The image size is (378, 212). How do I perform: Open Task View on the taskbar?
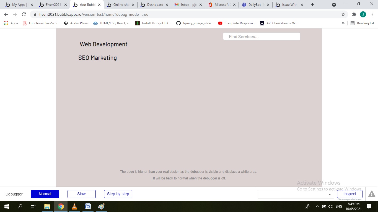pyautogui.click(x=33, y=206)
